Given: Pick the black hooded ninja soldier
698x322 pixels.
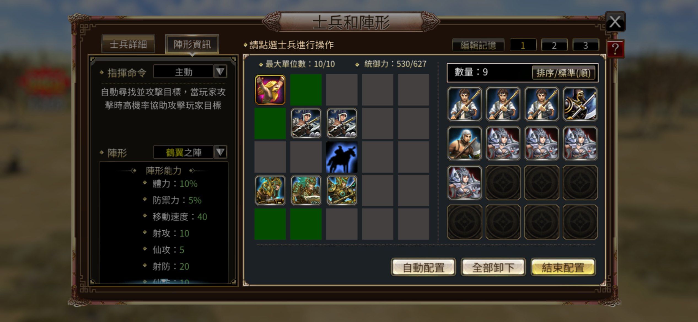Looking at the screenshot, I should 580,104.
